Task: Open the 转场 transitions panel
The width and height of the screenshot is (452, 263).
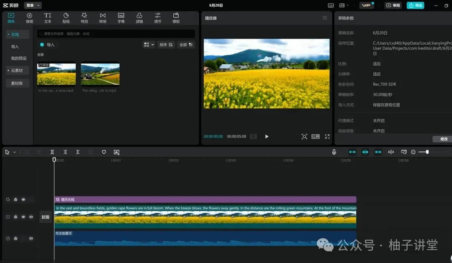Action: click(x=103, y=18)
